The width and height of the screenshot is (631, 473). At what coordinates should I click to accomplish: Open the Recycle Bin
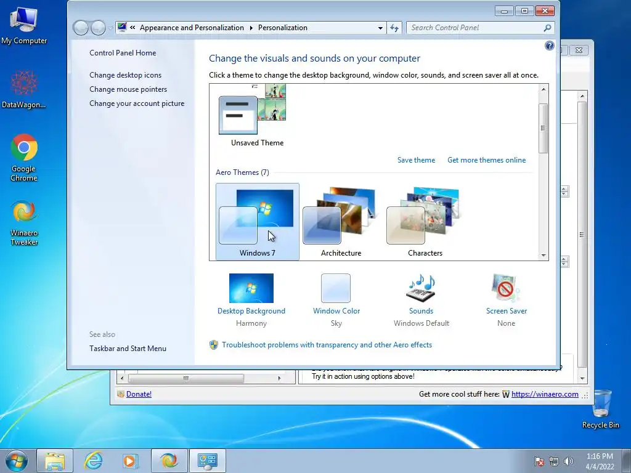[601, 409]
